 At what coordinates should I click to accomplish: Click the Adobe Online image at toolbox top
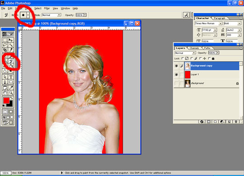pyautogui.click(x=8, y=34)
